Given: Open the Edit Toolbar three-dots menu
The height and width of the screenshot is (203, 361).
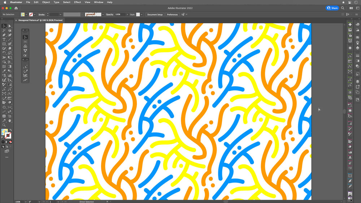Looking at the screenshot, I should tap(6, 157).
